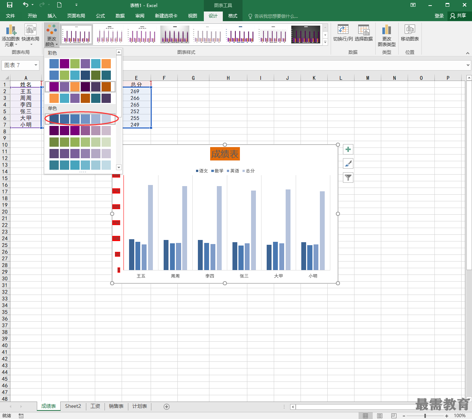This screenshot has width=472, height=419.
Task: Click the color palette list down arrow
Action: [x=119, y=167]
